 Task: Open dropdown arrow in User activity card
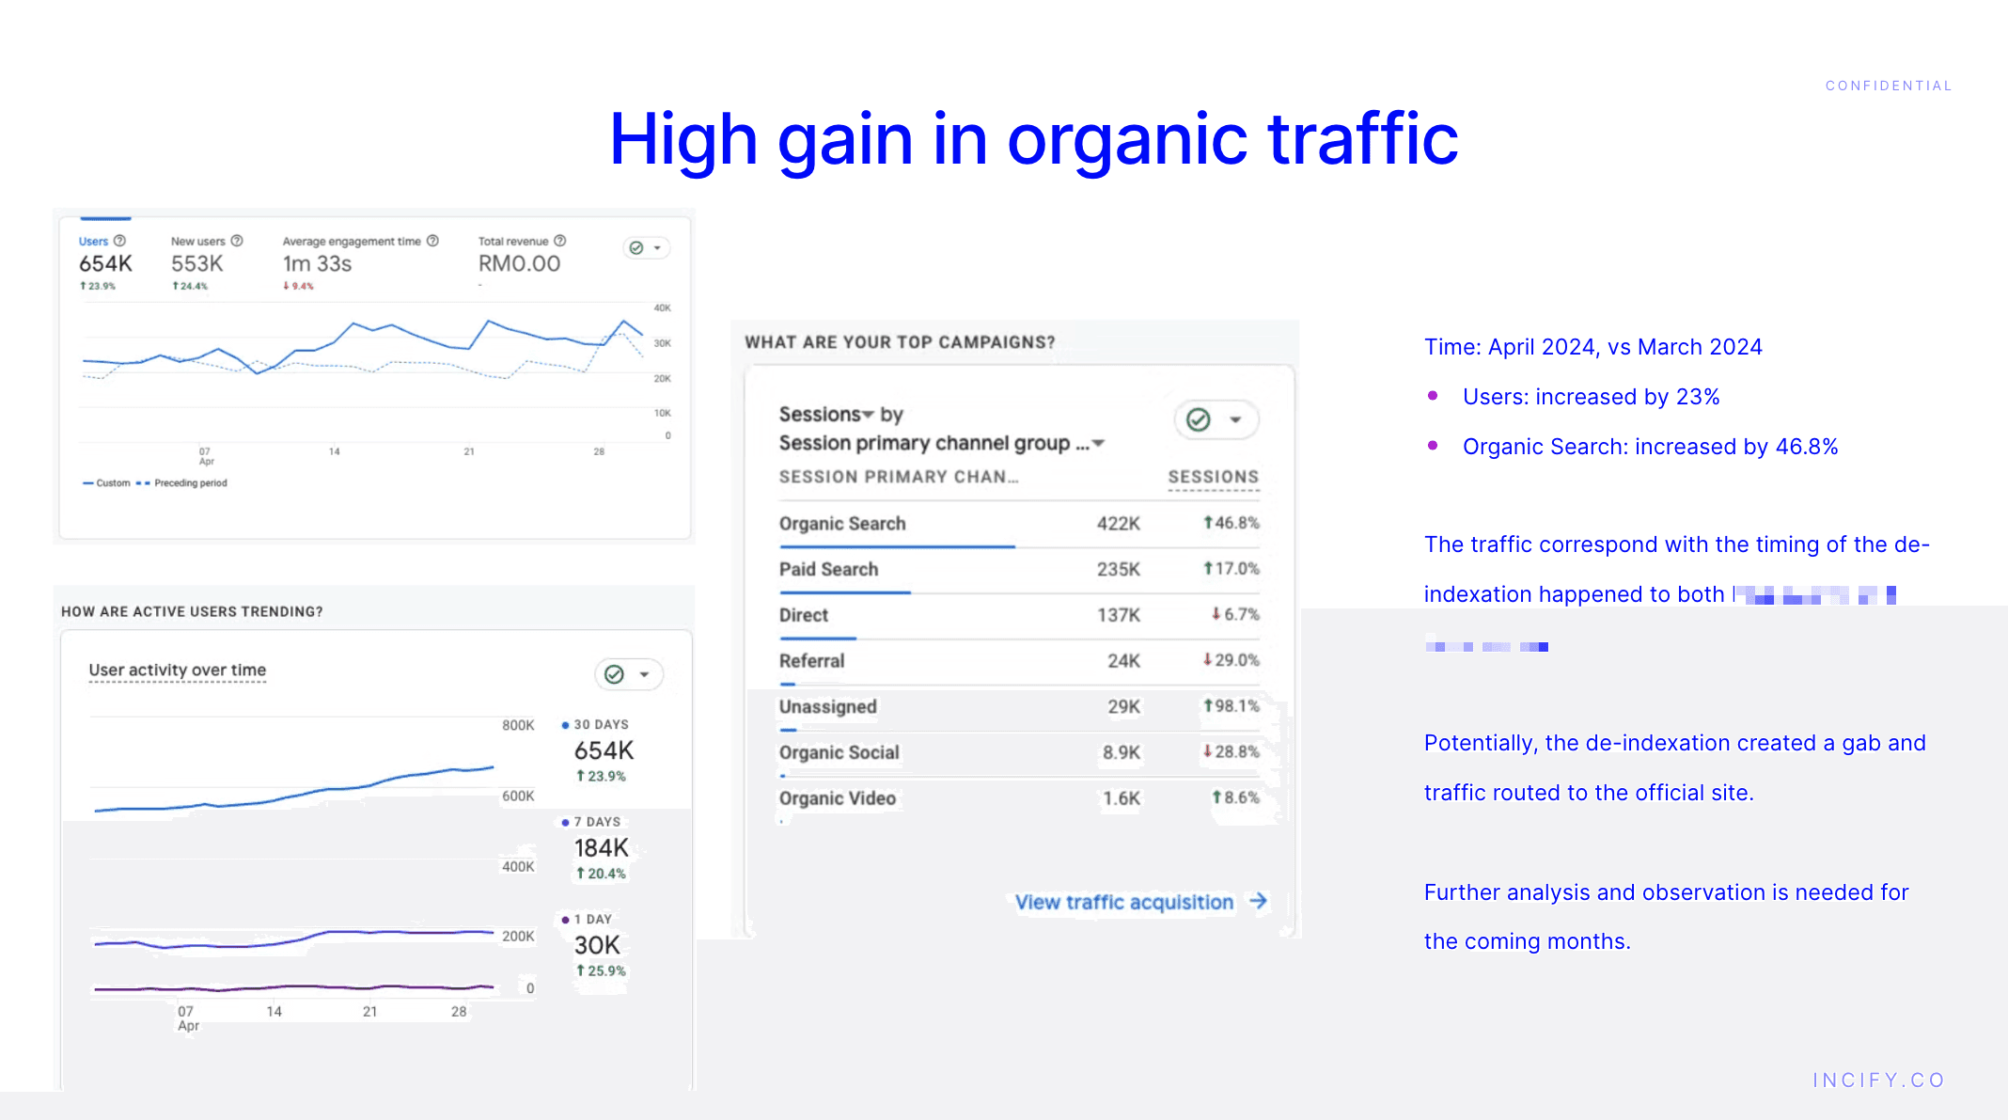point(645,674)
